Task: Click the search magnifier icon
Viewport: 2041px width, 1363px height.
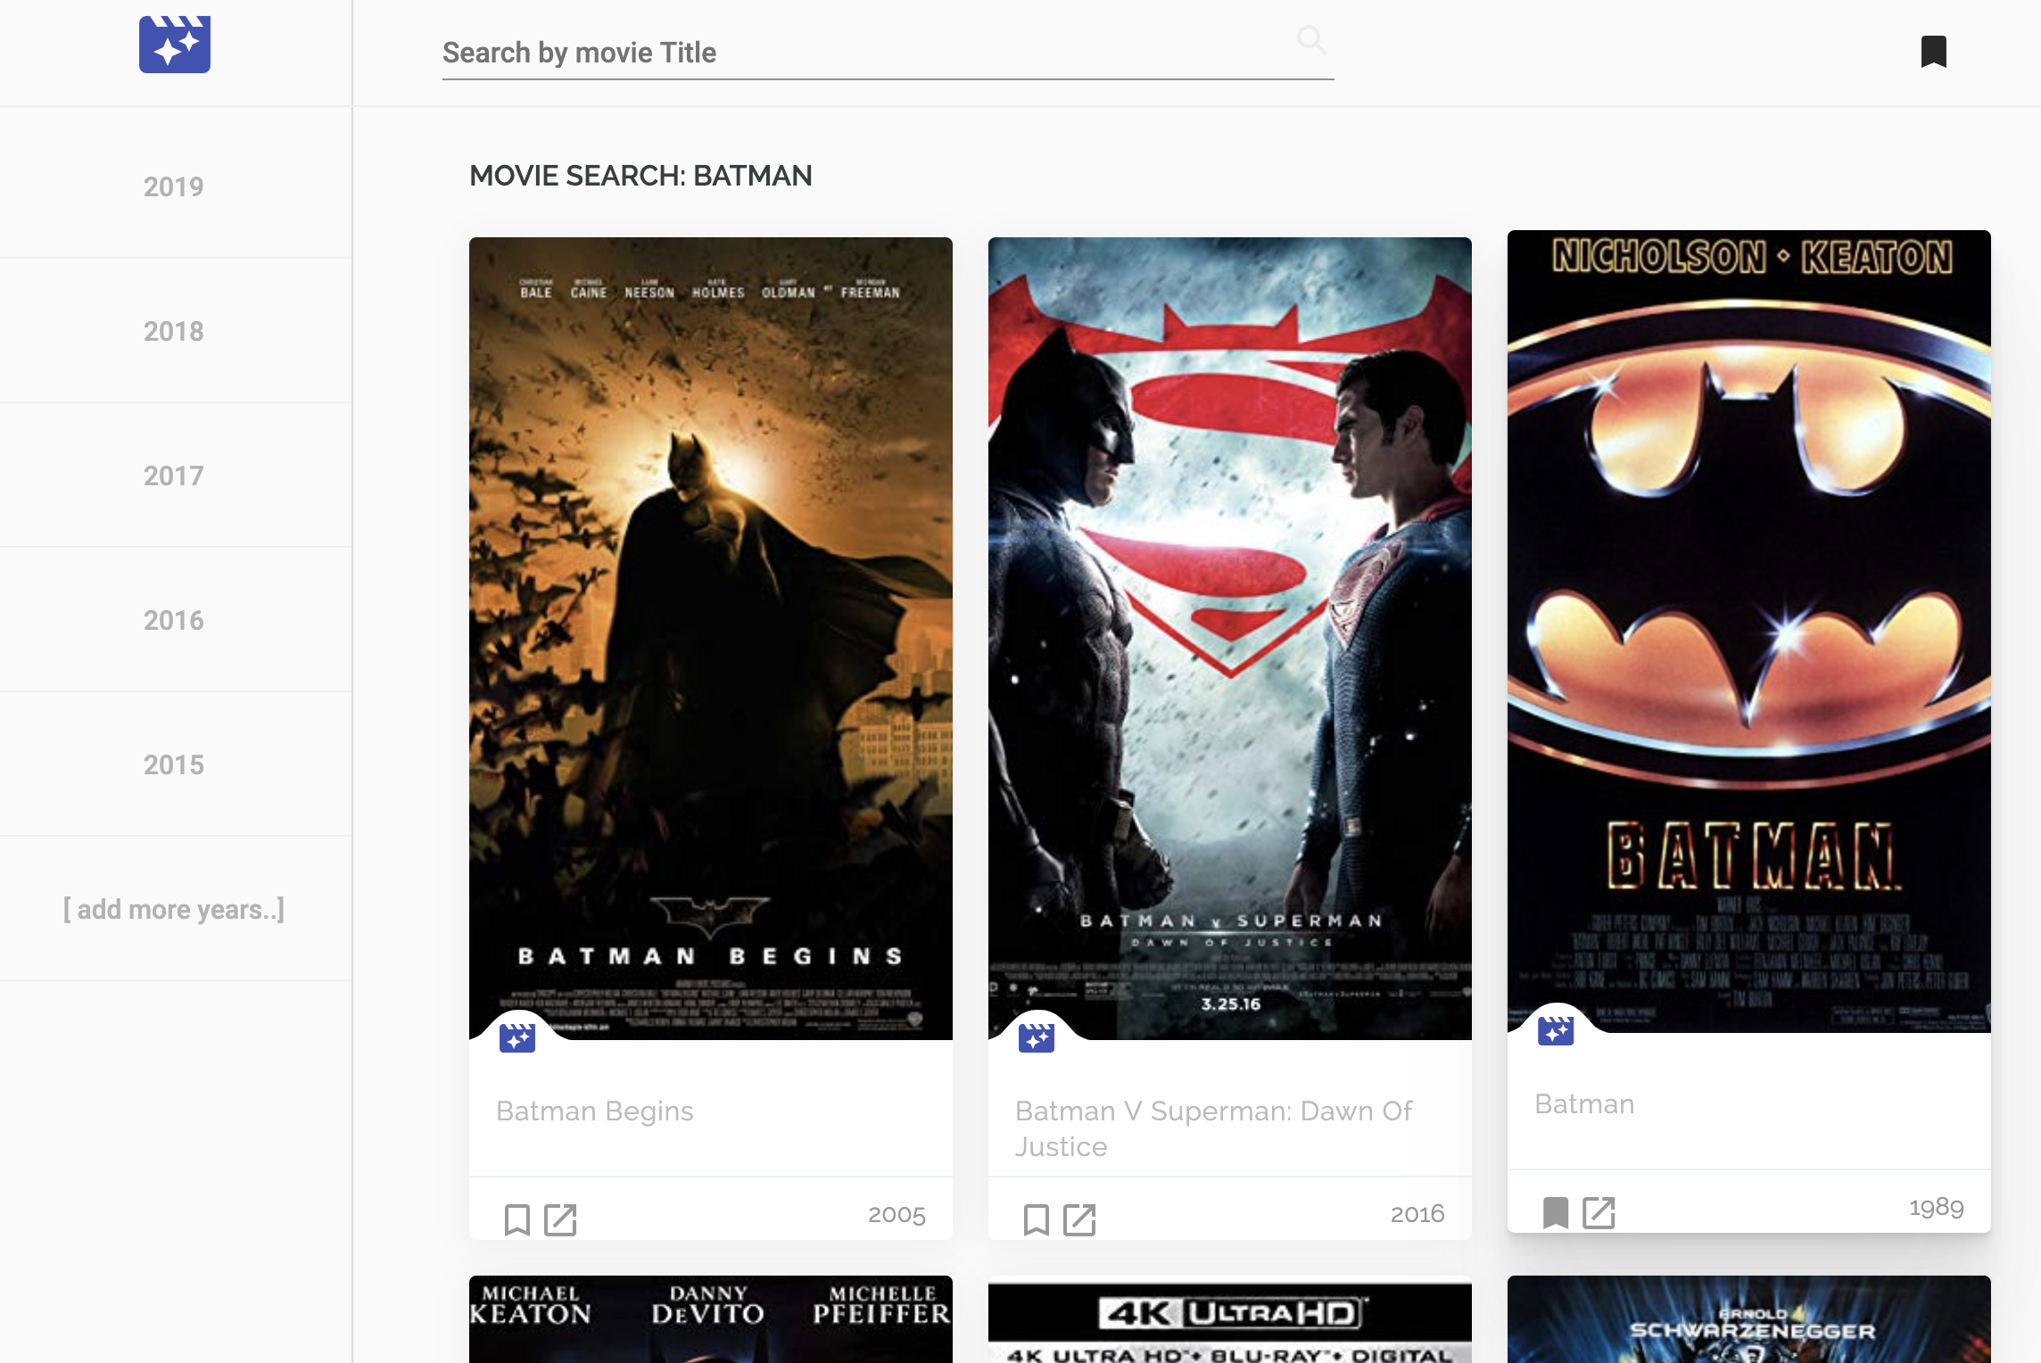Action: (1311, 40)
